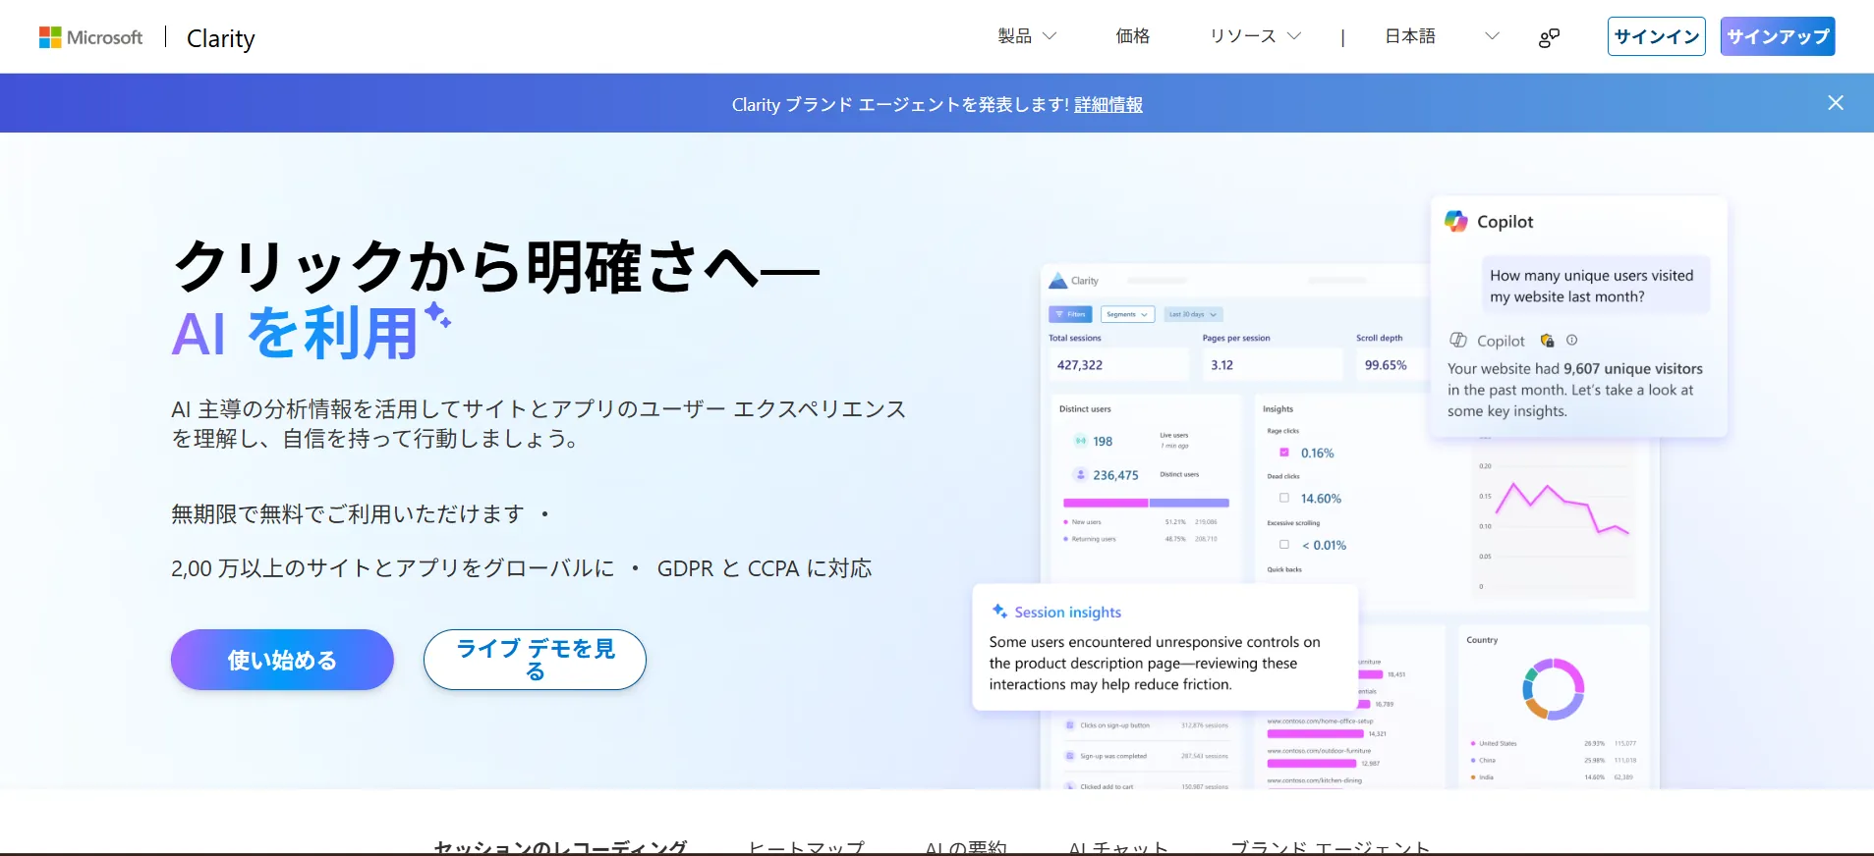
Task: Click the Copilot question bubble text
Action: point(1592,286)
